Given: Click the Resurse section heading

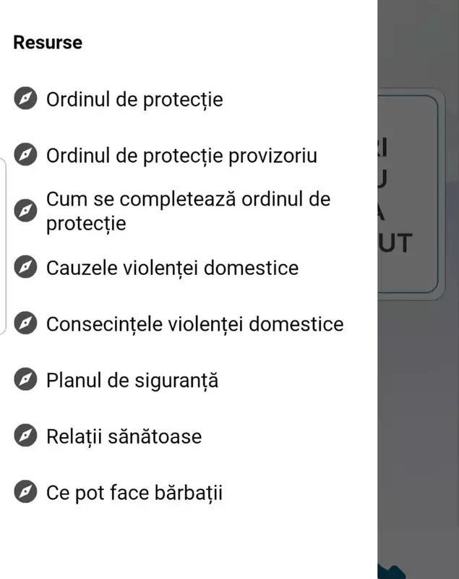Looking at the screenshot, I should pyautogui.click(x=48, y=43).
